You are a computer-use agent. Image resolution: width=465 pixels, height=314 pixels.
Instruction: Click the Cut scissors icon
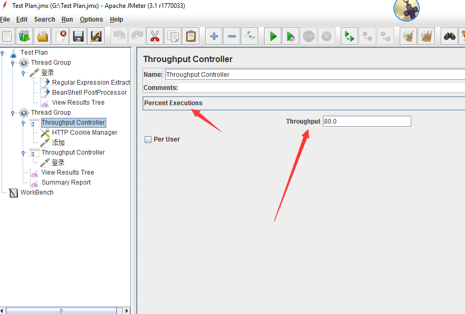tap(155, 36)
